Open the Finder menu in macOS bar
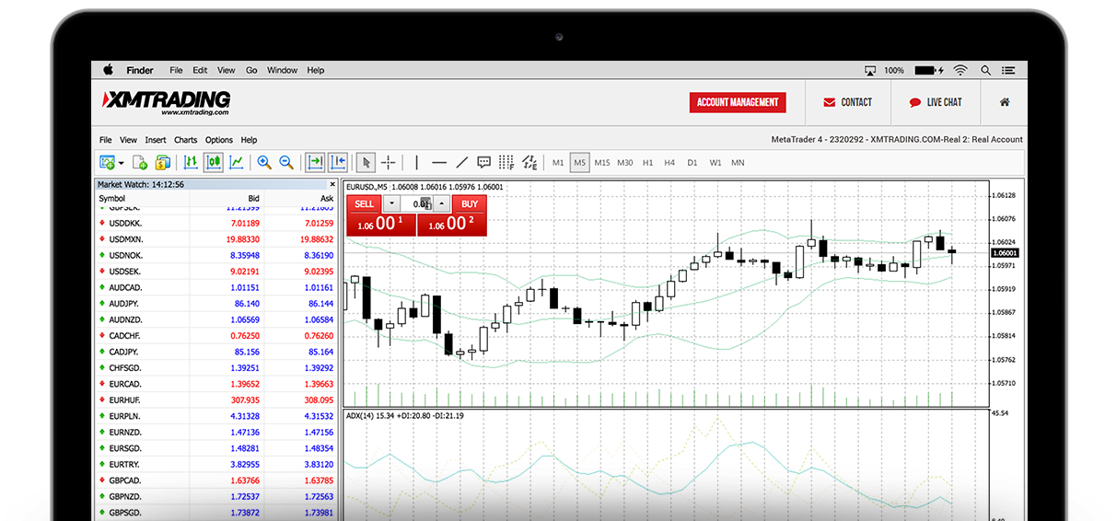This screenshot has height=521, width=1117. pos(140,70)
